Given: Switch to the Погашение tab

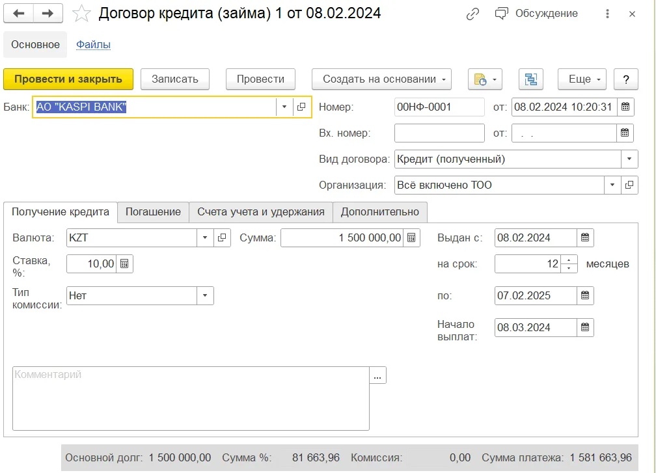Looking at the screenshot, I should coord(153,212).
